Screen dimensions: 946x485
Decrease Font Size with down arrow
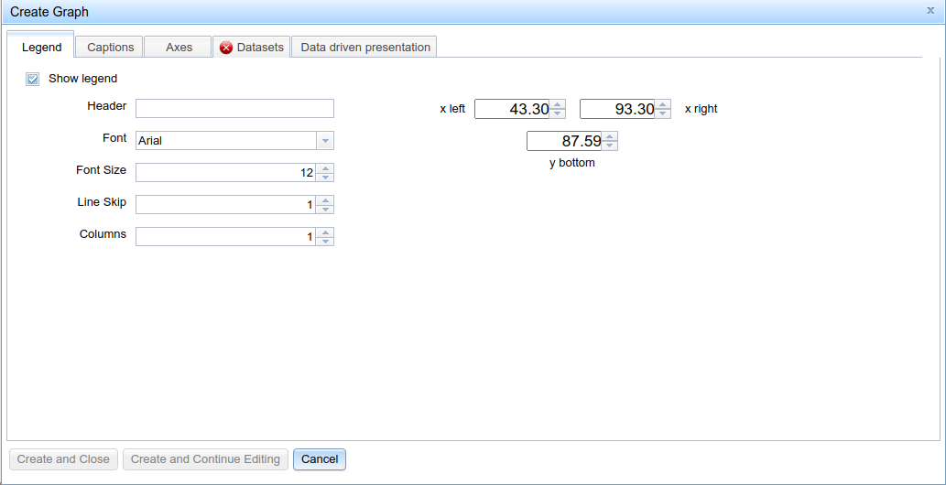(x=326, y=177)
